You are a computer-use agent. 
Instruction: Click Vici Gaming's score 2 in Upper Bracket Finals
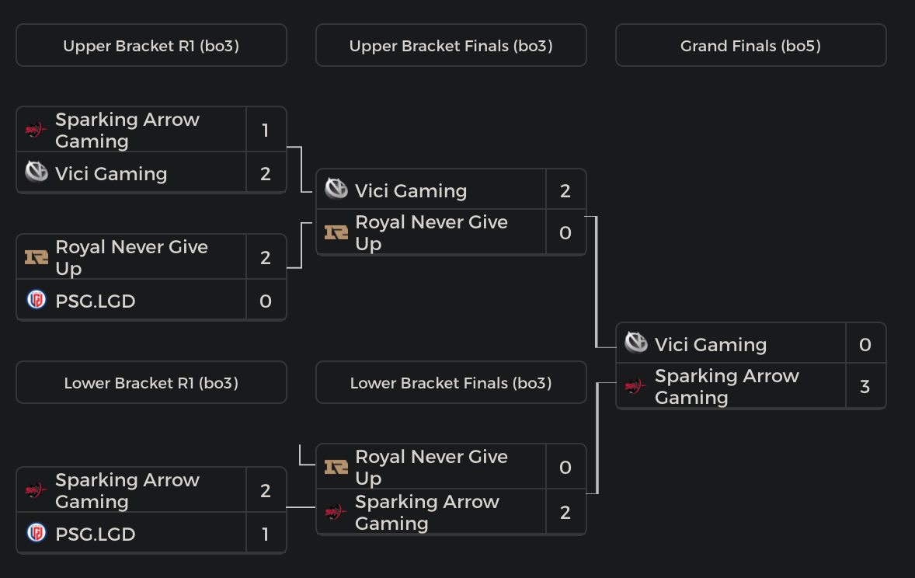click(565, 190)
